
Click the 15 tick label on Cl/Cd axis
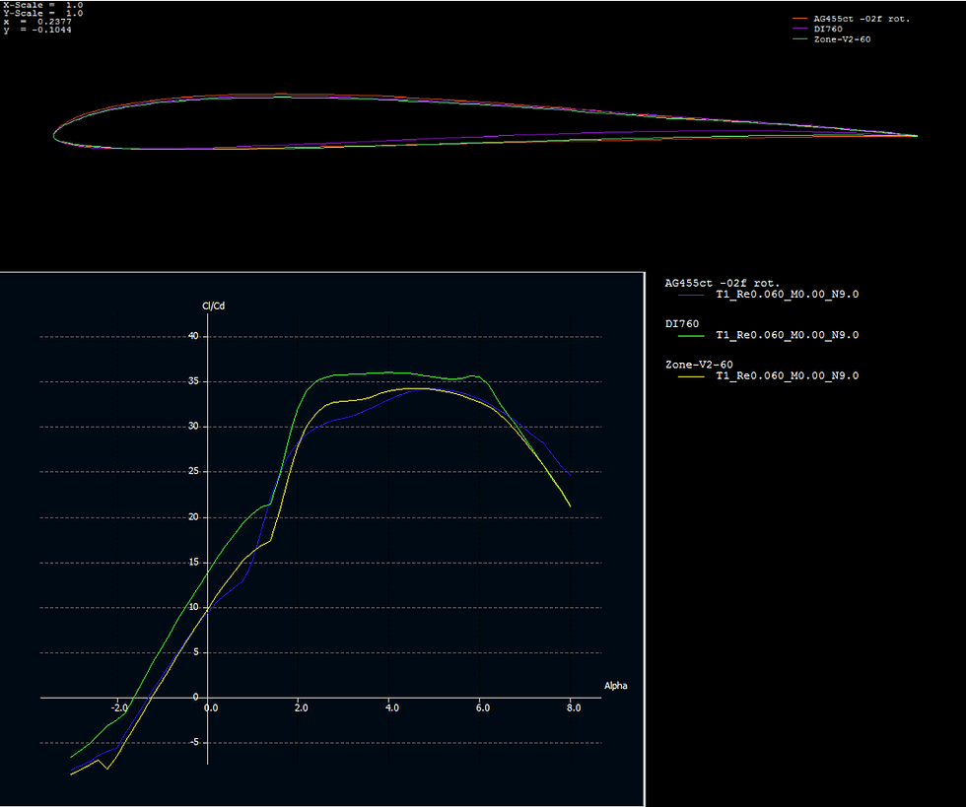[x=194, y=562]
